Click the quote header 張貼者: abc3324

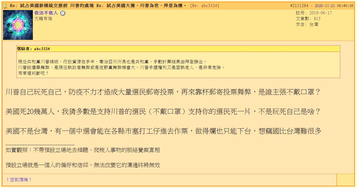[x=34, y=49]
